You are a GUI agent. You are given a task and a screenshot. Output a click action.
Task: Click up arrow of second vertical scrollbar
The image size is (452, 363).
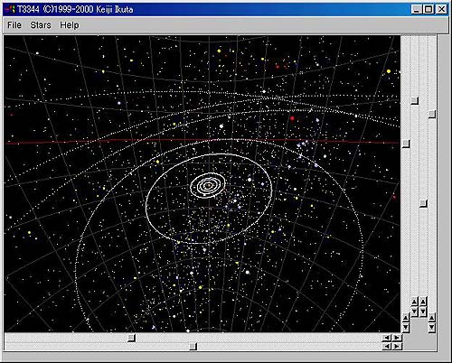coord(415,301)
